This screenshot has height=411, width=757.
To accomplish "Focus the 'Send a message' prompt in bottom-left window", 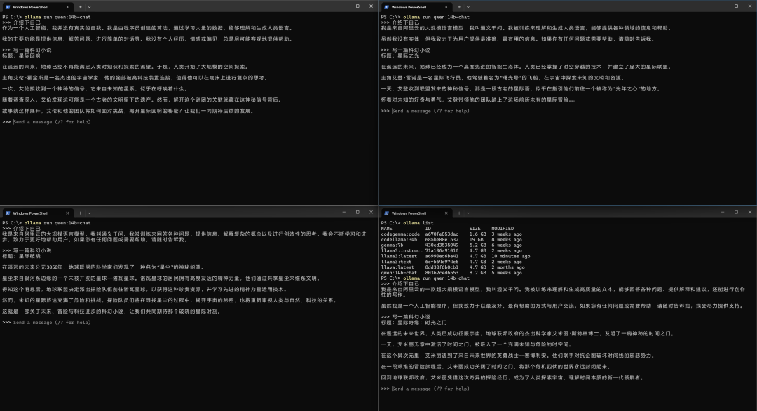I will pyautogui.click(x=52, y=323).
